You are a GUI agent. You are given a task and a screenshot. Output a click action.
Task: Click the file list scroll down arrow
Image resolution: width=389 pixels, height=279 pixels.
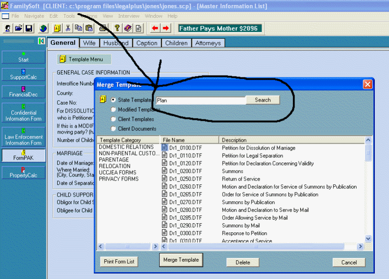pos(368,238)
